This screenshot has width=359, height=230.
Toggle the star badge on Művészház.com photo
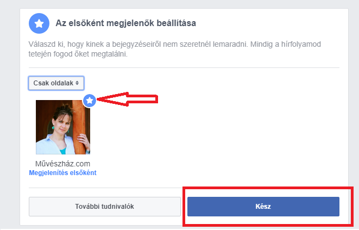click(x=90, y=101)
